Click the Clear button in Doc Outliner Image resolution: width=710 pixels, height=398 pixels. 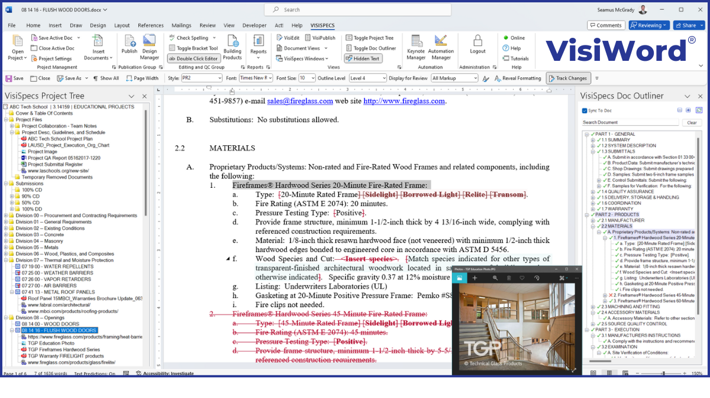pyautogui.click(x=692, y=122)
